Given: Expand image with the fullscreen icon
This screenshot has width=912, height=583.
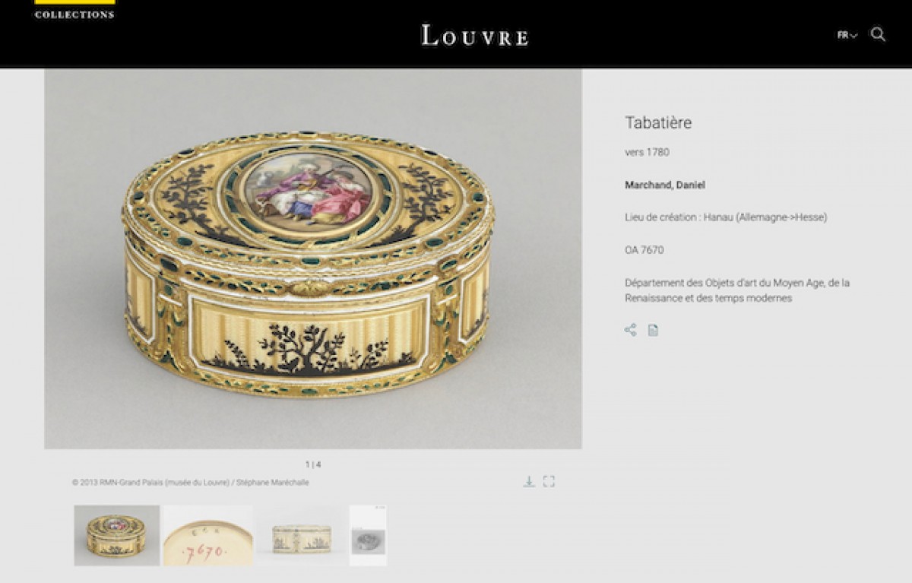Looking at the screenshot, I should 549,481.
